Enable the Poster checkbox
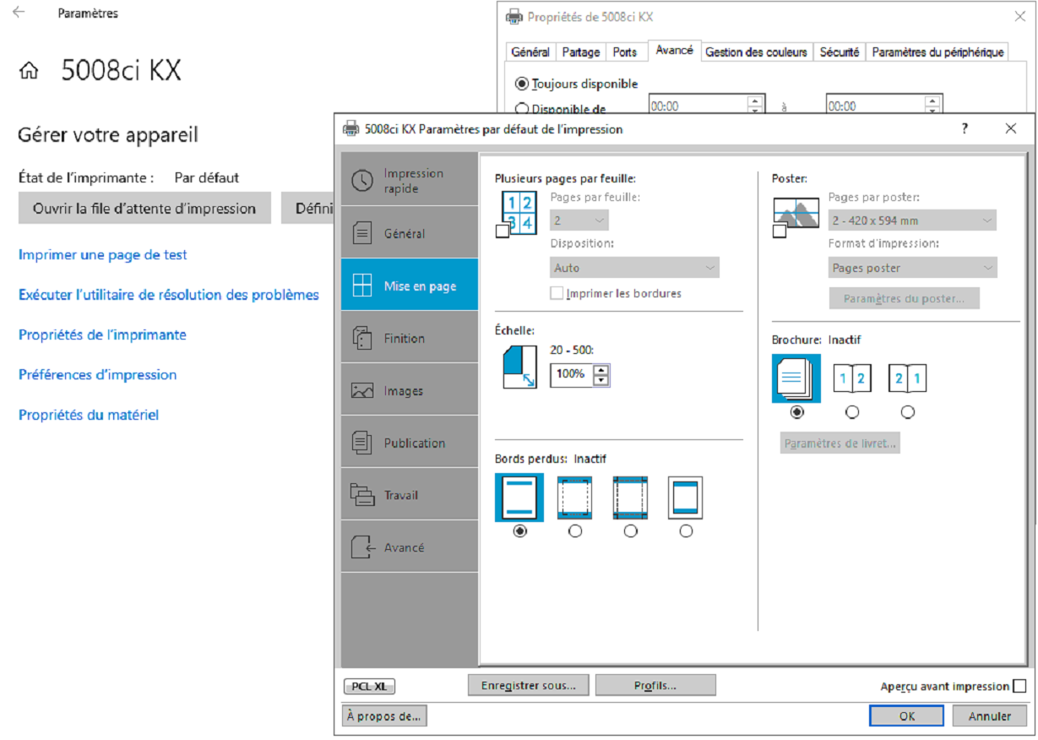Image resolution: width=1038 pixels, height=740 pixels. click(x=780, y=231)
